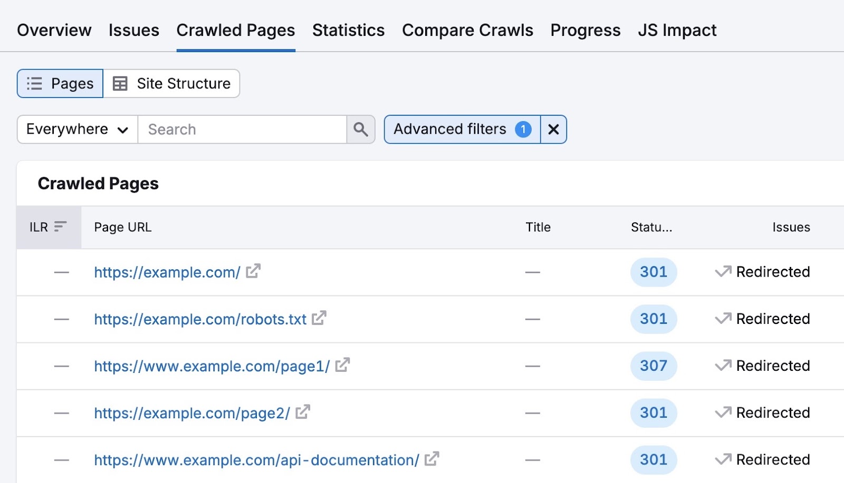Open the Compare Crawls tab
Screen dimensions: 844x483
point(467,30)
